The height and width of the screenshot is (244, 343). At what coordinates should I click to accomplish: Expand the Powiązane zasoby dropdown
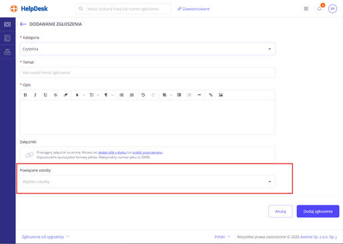[x=148, y=182]
